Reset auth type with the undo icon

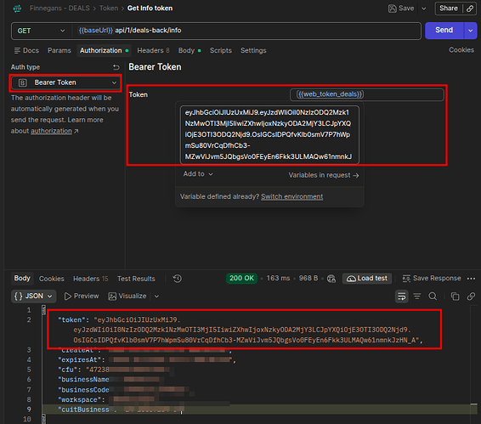(x=116, y=67)
